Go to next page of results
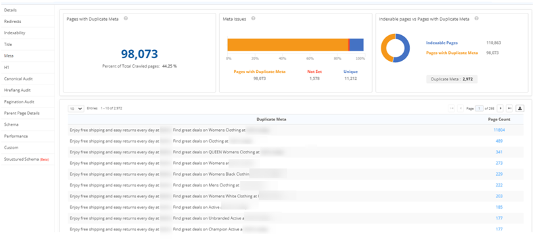541x248 pixels. (500, 108)
